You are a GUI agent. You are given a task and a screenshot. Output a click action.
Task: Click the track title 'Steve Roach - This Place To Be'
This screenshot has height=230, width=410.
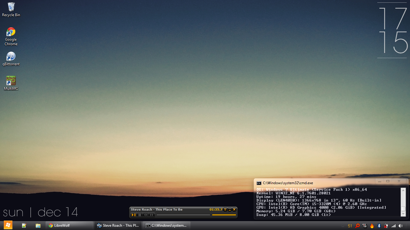157,210
